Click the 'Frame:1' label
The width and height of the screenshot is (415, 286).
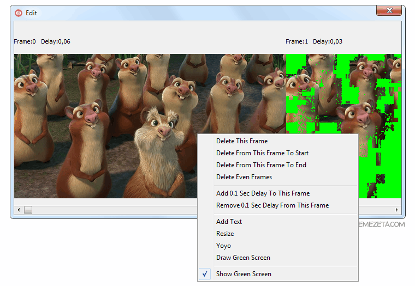(x=297, y=41)
